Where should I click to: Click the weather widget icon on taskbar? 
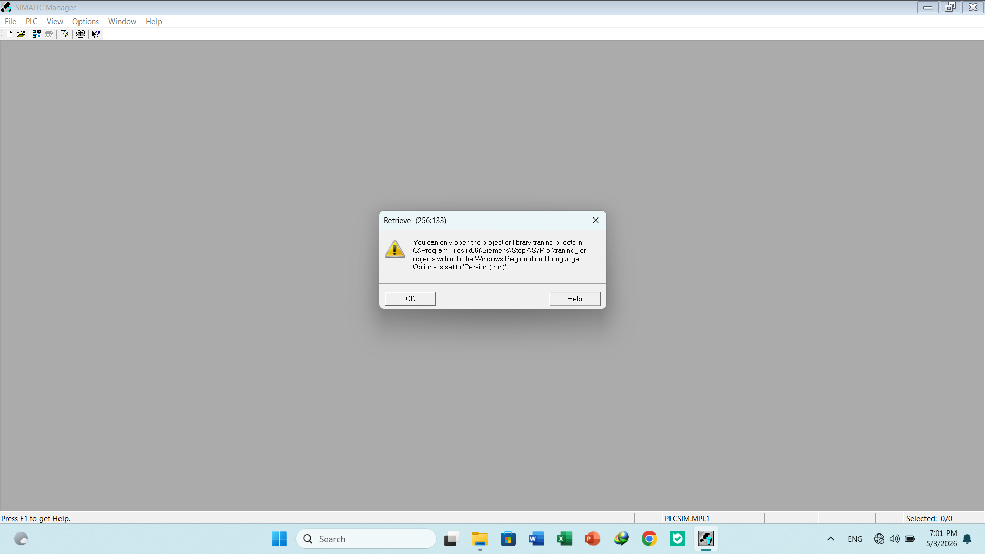(x=21, y=539)
